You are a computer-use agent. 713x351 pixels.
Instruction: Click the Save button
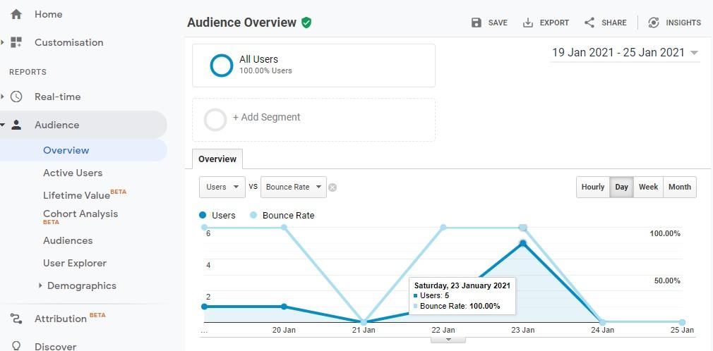[489, 23]
